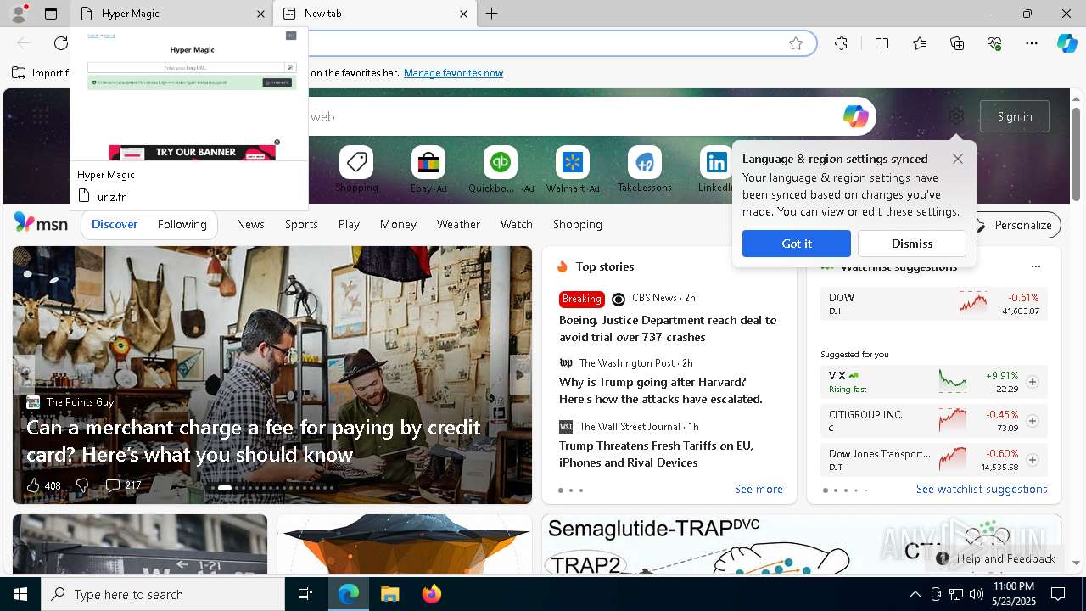1086x611 pixels.
Task: Open File Explorer from the taskbar
Action: click(389, 594)
